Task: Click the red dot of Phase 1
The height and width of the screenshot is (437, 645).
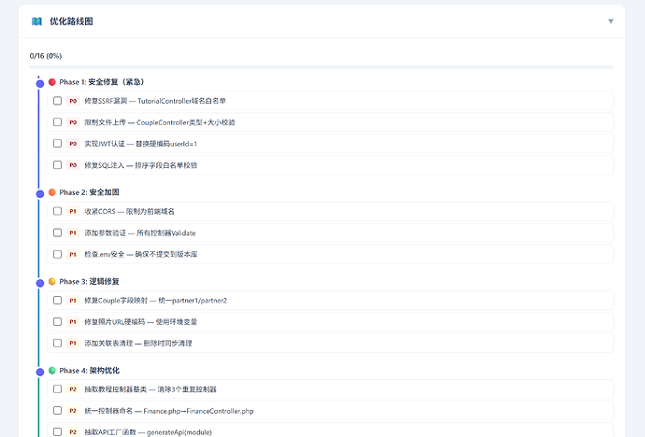Action: (51, 82)
